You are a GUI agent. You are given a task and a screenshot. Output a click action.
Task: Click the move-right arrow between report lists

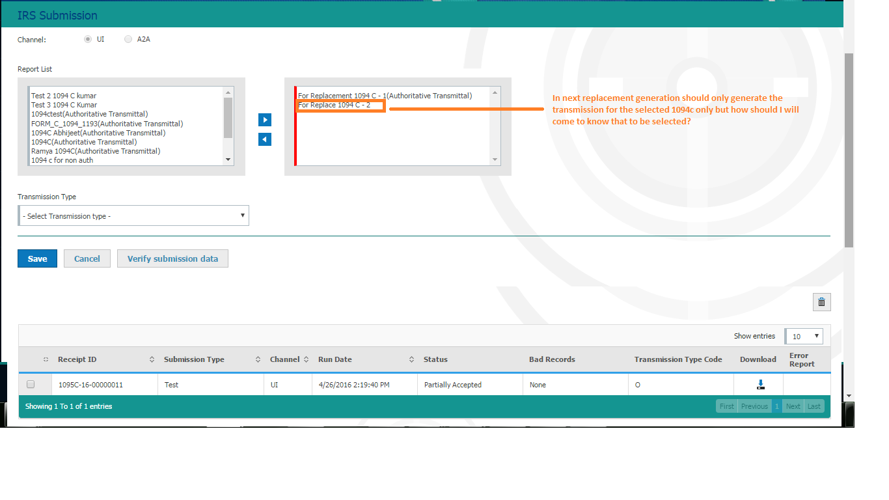pyautogui.click(x=265, y=120)
